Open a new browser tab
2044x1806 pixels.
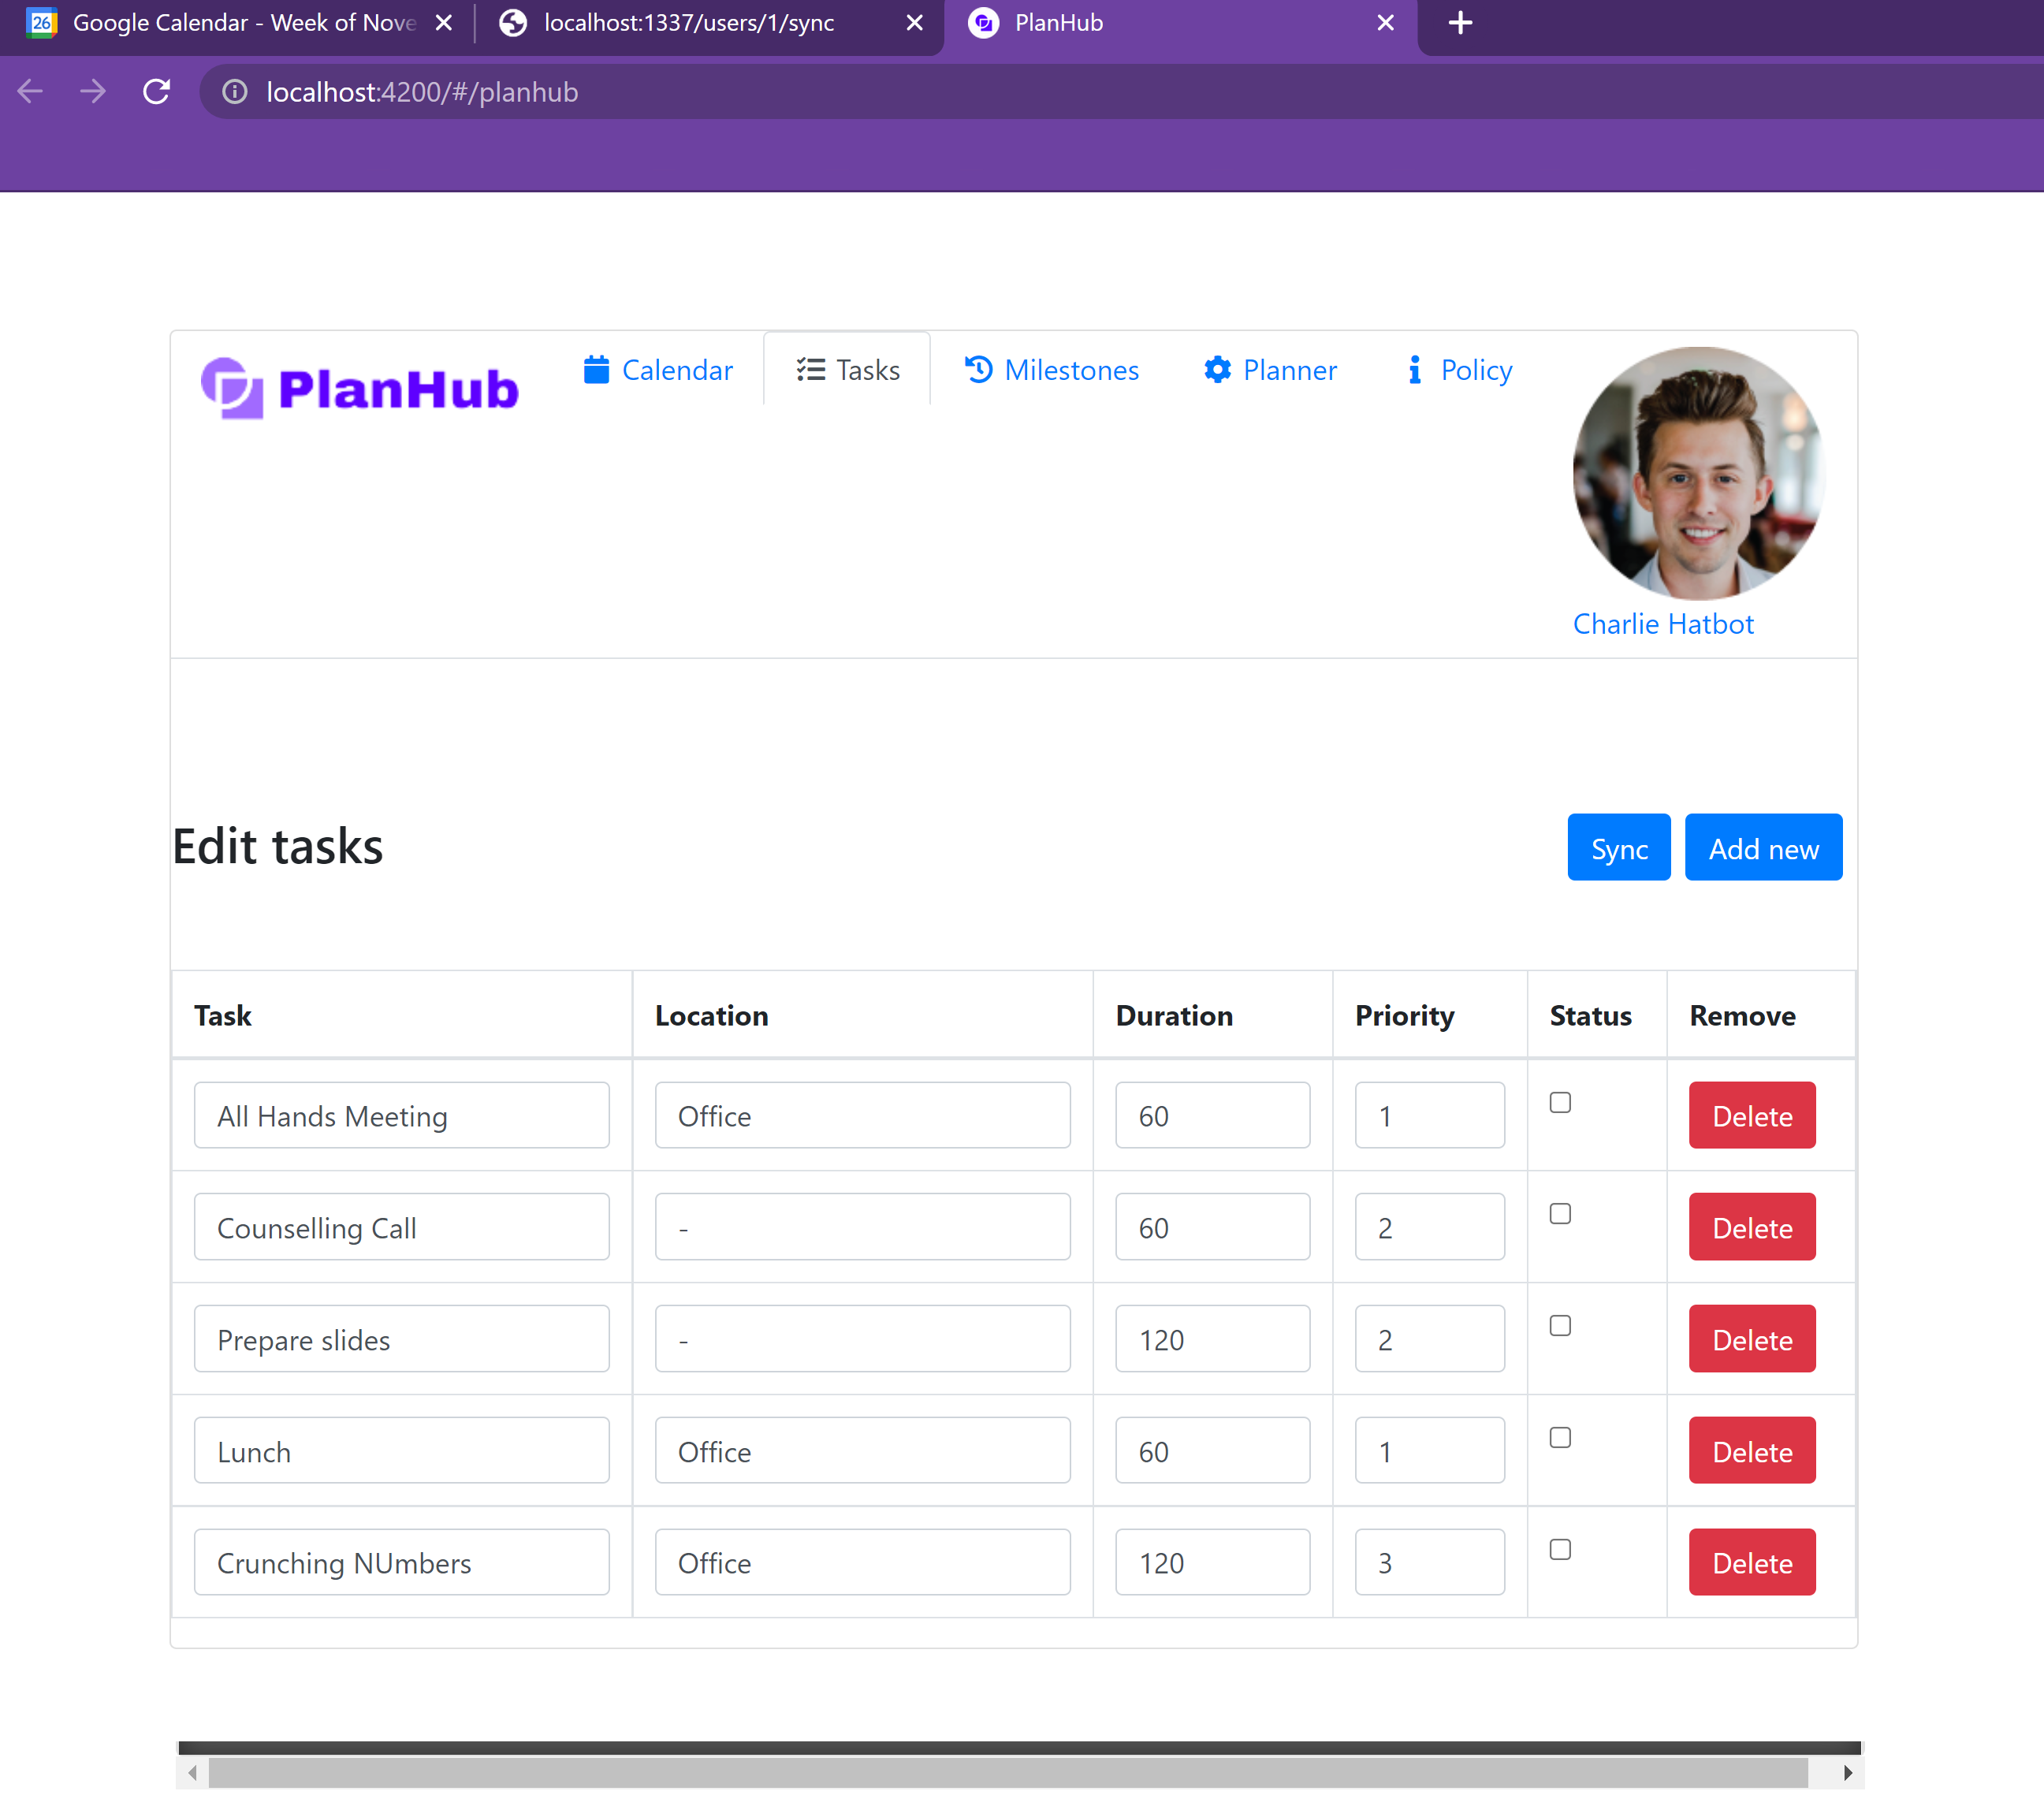[1460, 23]
